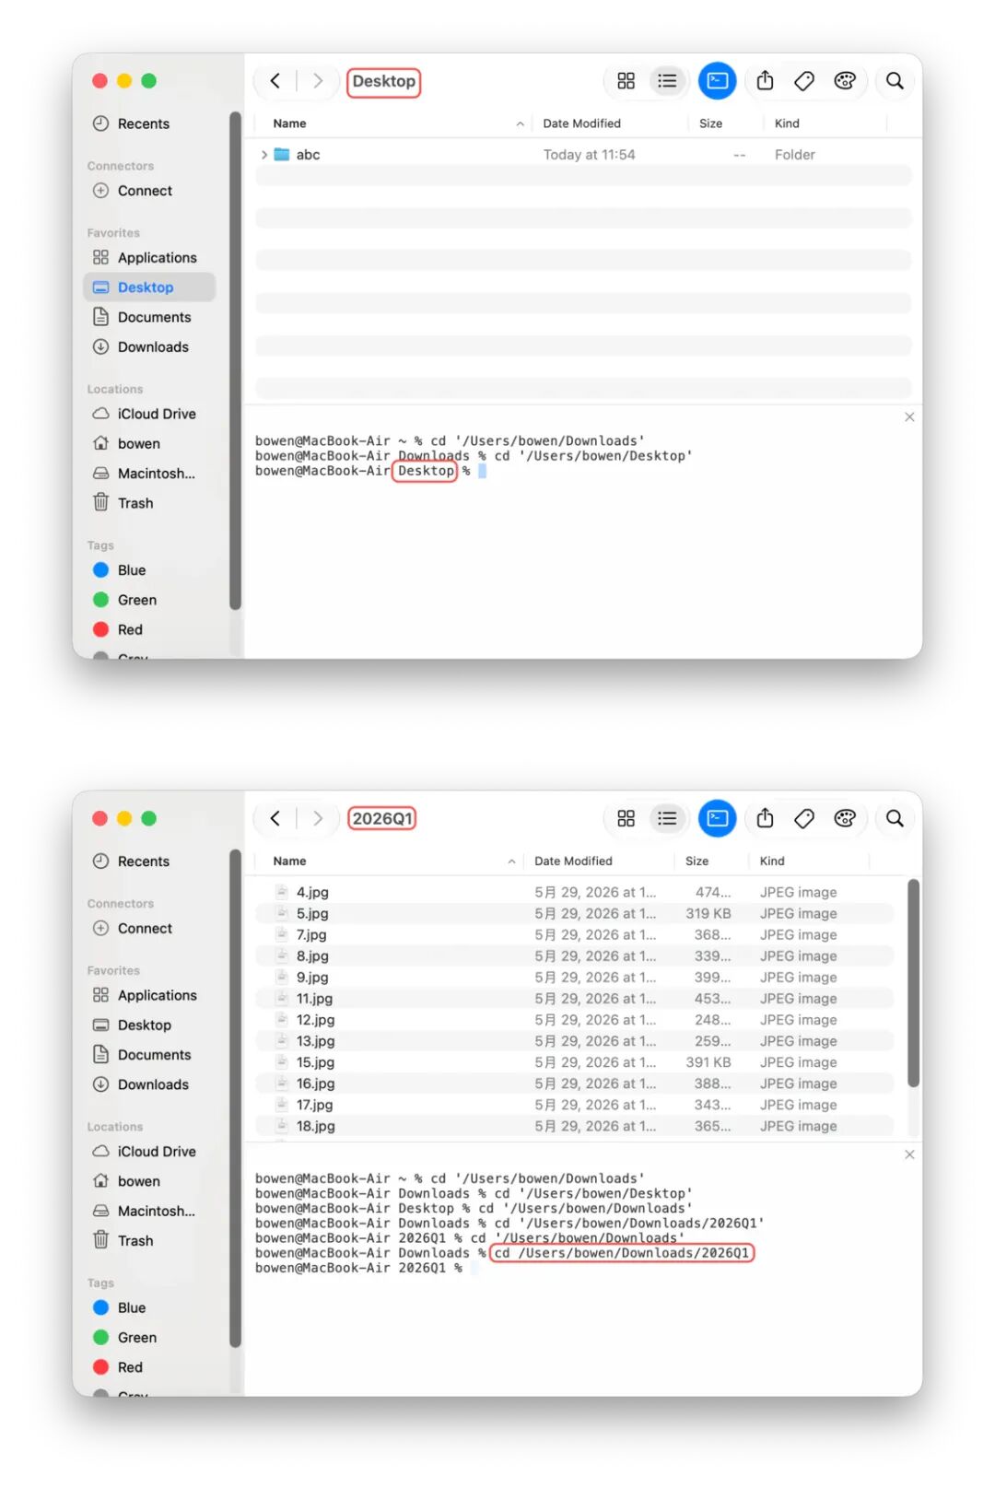The height and width of the screenshot is (1488, 995).
Task: Toggle the terminal panel in the Desktop window
Action: coord(717,81)
